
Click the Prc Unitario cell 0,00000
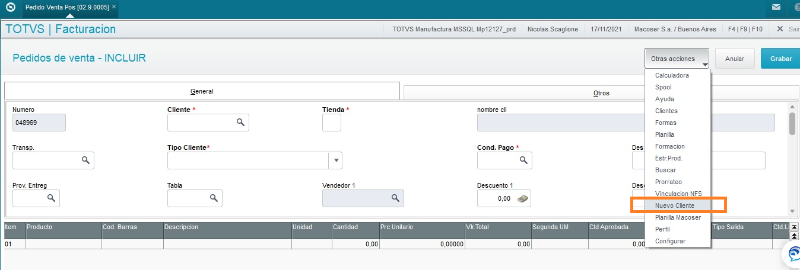point(422,244)
